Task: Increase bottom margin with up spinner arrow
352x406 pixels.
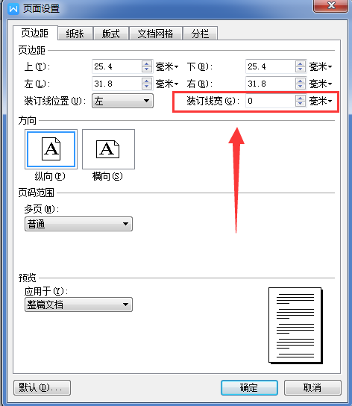Action: click(301, 63)
